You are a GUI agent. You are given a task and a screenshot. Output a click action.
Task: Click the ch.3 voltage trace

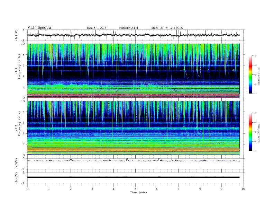coord(133,160)
